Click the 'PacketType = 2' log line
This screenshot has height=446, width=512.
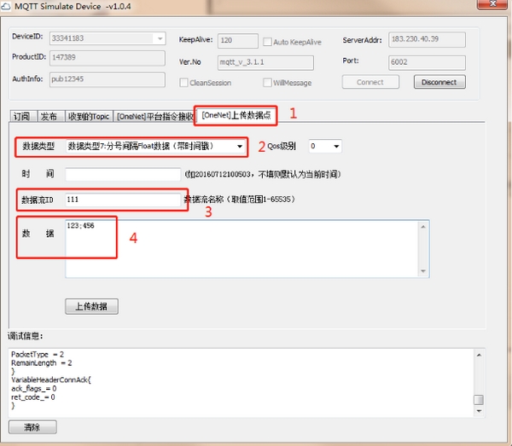(38, 354)
